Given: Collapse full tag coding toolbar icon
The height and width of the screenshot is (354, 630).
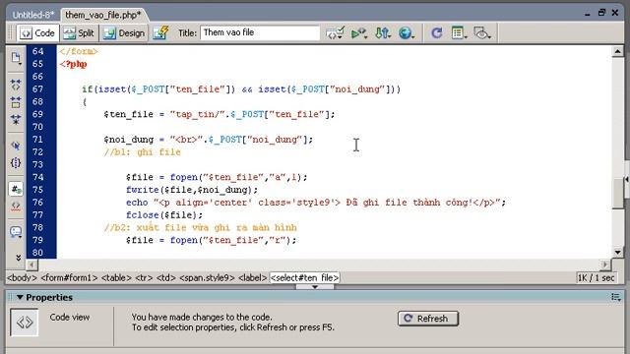Looking at the screenshot, I should coord(16,85).
